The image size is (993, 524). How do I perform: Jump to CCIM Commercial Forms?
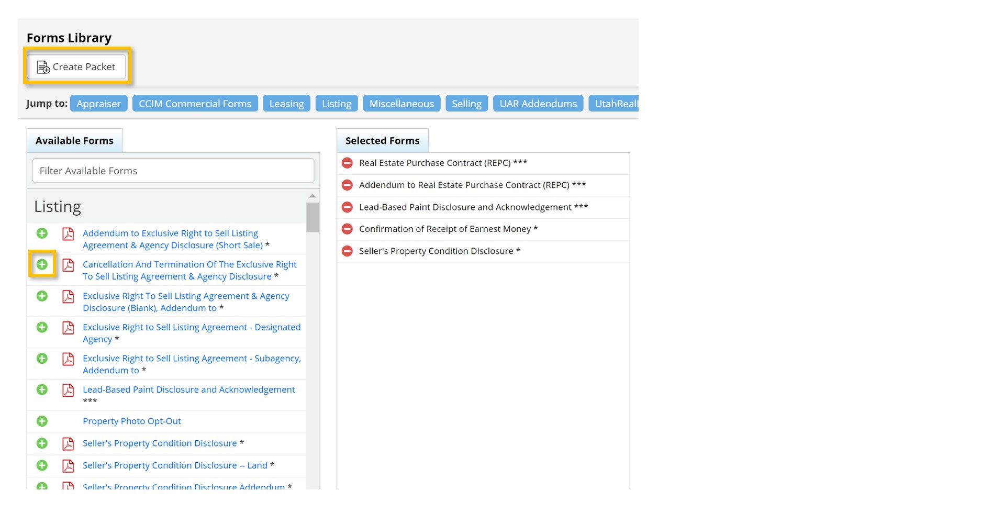pyautogui.click(x=195, y=104)
